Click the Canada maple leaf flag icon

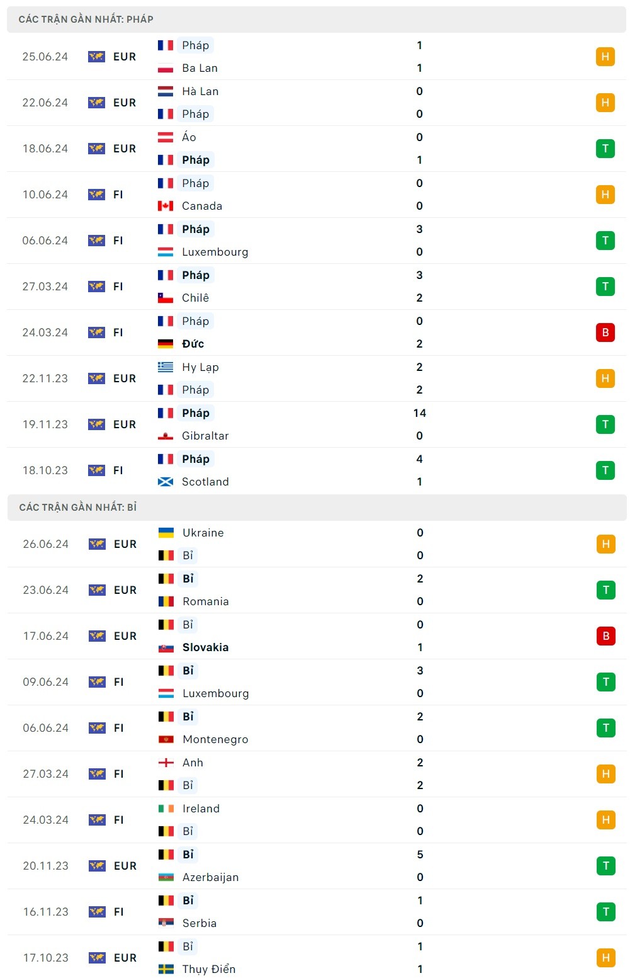[166, 206]
